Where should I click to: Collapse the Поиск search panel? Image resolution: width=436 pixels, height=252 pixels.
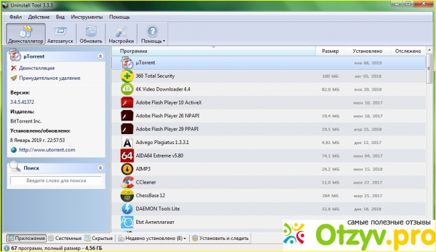click(101, 168)
